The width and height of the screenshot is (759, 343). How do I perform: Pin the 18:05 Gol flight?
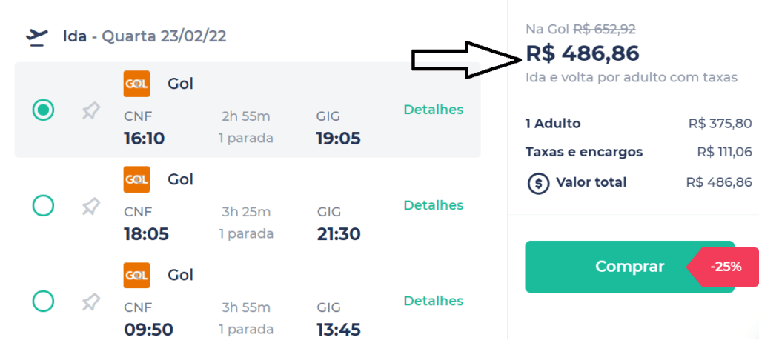pyautogui.click(x=91, y=207)
